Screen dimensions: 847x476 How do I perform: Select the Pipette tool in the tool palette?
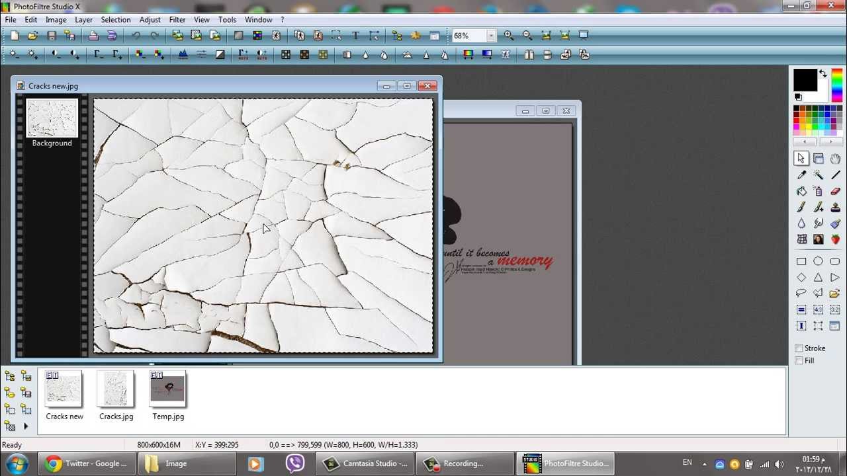(801, 175)
